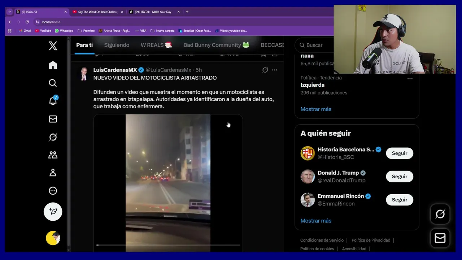Open Profile person icon

coord(53,173)
